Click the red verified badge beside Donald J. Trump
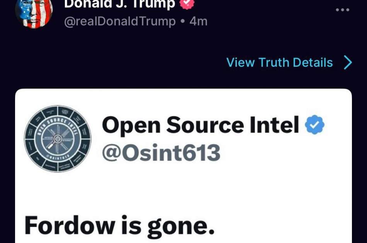This screenshot has height=243, width=367. pyautogui.click(x=187, y=3)
